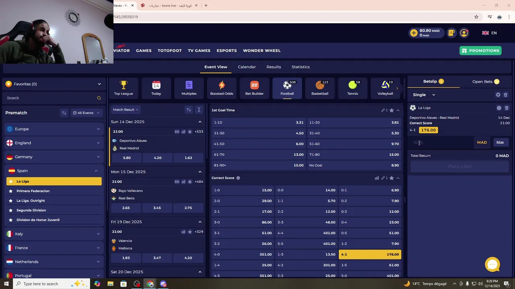Select Real Madrid win odds 1.62
The width and height of the screenshot is (515, 289).
[188, 158]
